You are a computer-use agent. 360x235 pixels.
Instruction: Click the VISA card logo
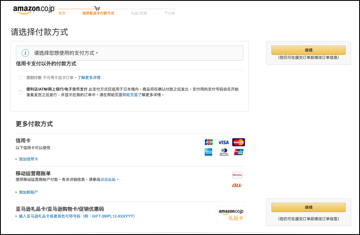pos(223,142)
